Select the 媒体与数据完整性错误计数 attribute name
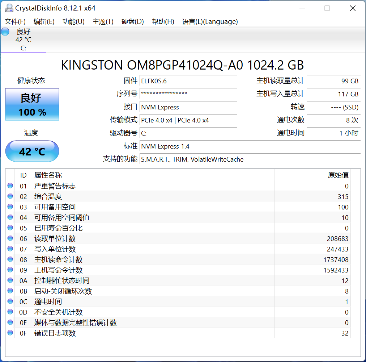The width and height of the screenshot is (366, 362). pyautogui.click(x=75, y=323)
